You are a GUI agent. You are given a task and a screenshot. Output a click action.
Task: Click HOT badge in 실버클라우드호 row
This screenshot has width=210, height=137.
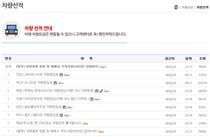(x=70, y=107)
